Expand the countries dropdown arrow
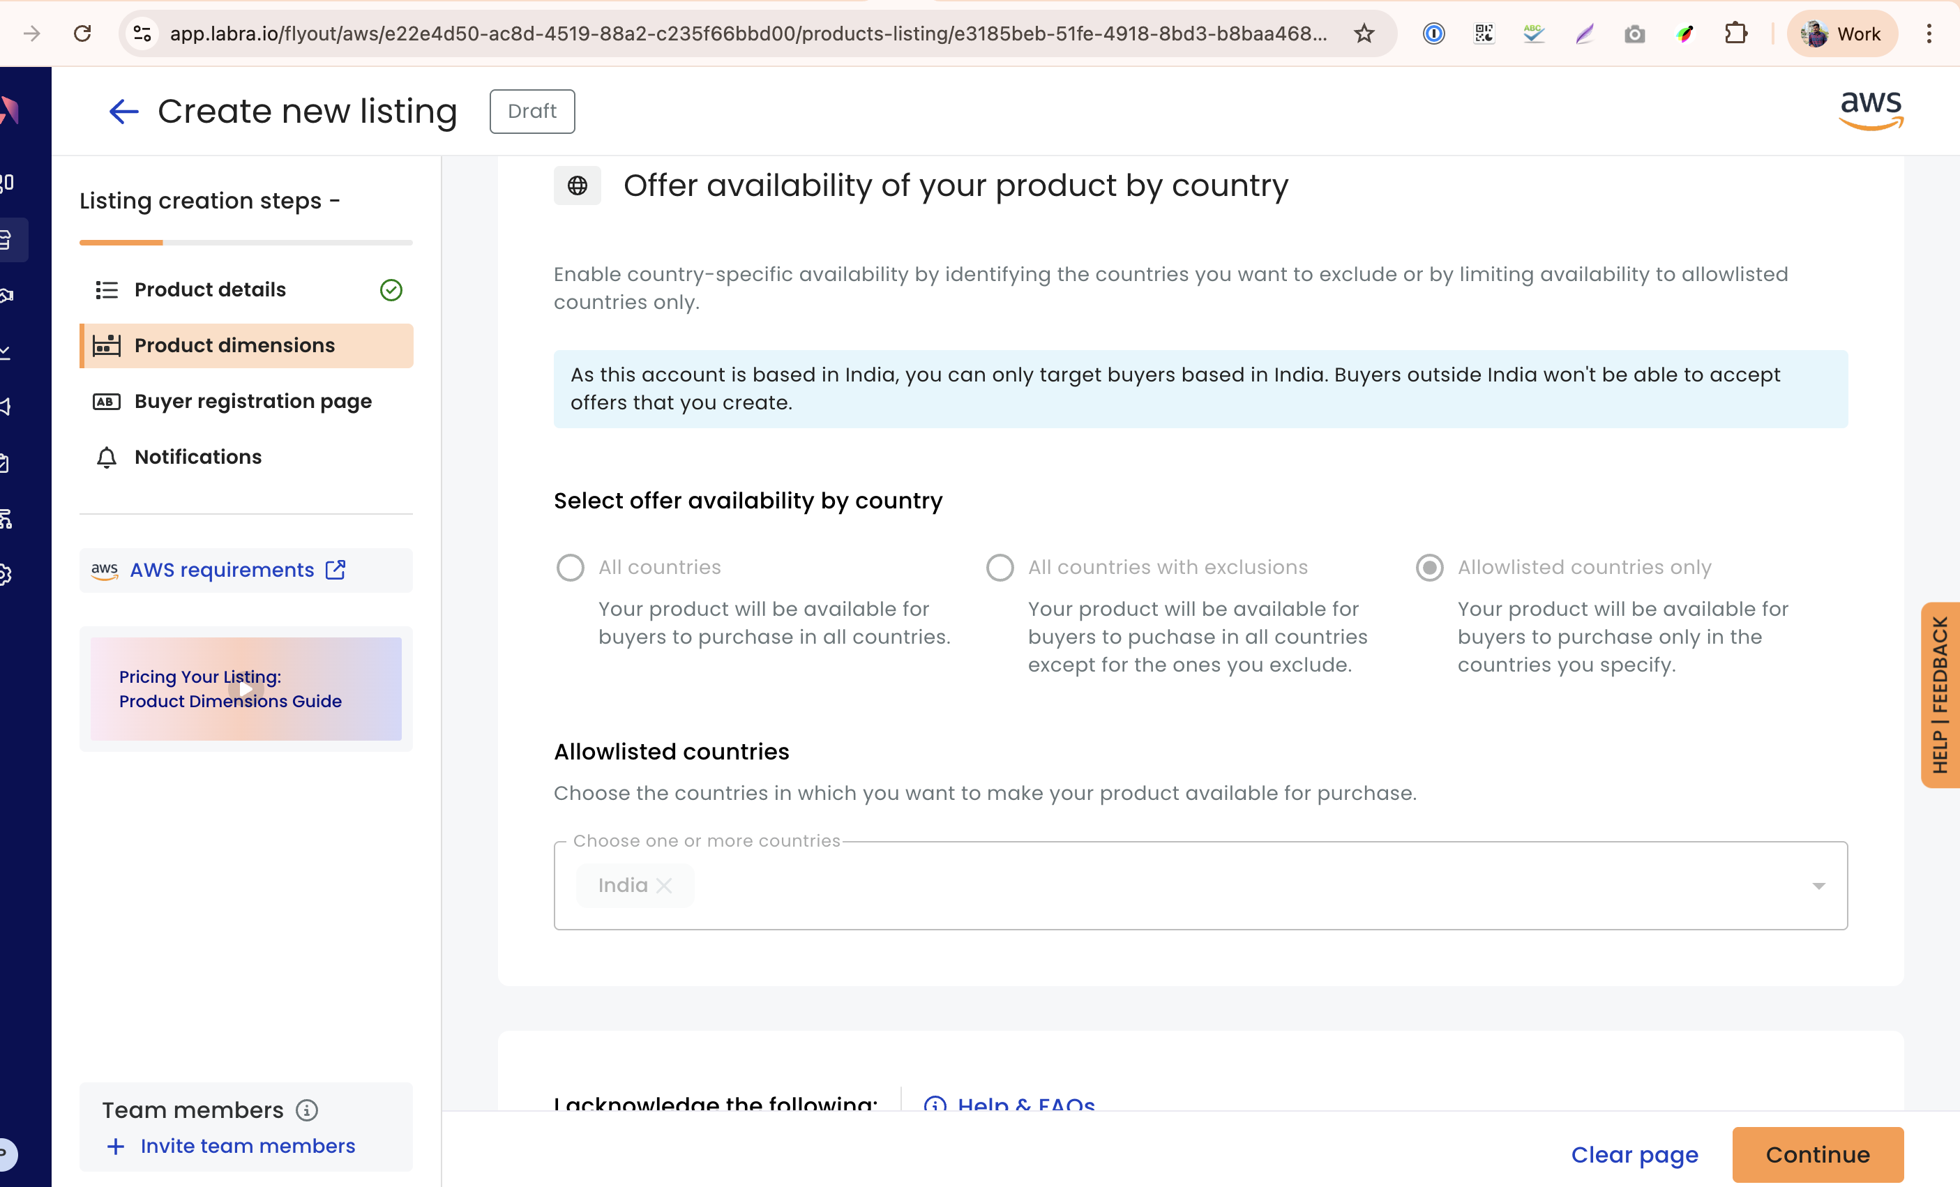Viewport: 1960px width, 1187px height. click(1818, 886)
